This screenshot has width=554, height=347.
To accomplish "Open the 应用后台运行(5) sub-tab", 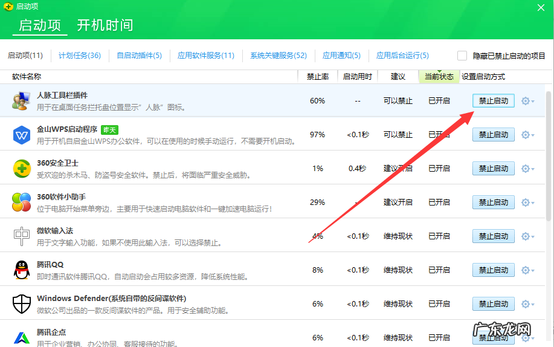I will click(402, 56).
